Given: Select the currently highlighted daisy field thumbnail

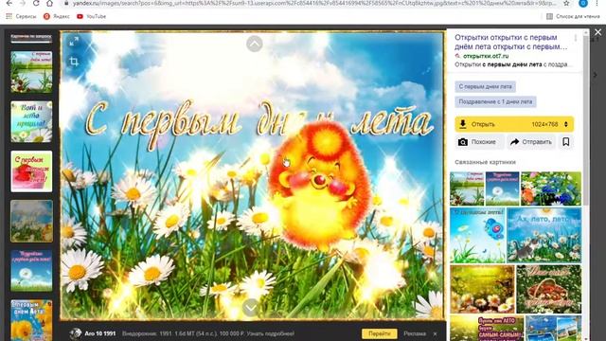Looking at the screenshot, I should pos(31,221).
